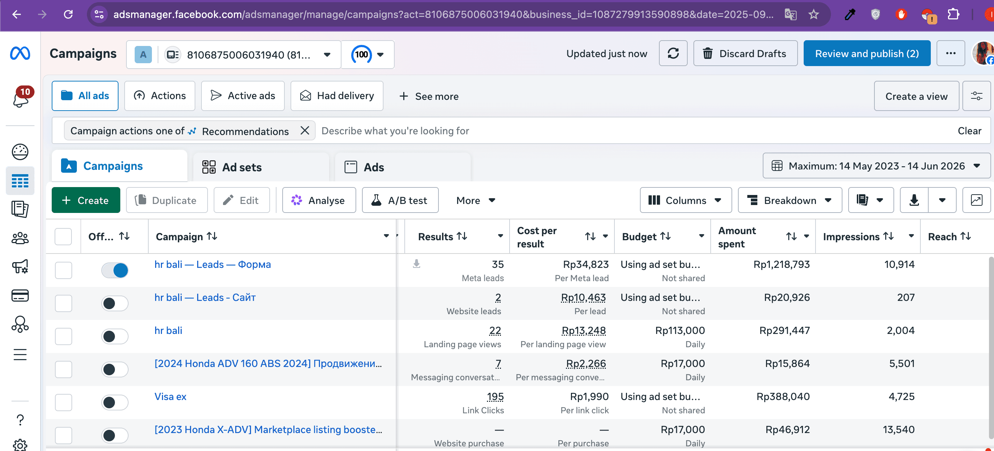Open All tools hamburger menu icon
The width and height of the screenshot is (994, 451).
pyautogui.click(x=20, y=354)
